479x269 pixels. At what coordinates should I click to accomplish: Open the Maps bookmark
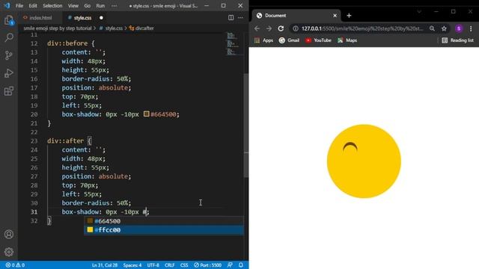(347, 40)
